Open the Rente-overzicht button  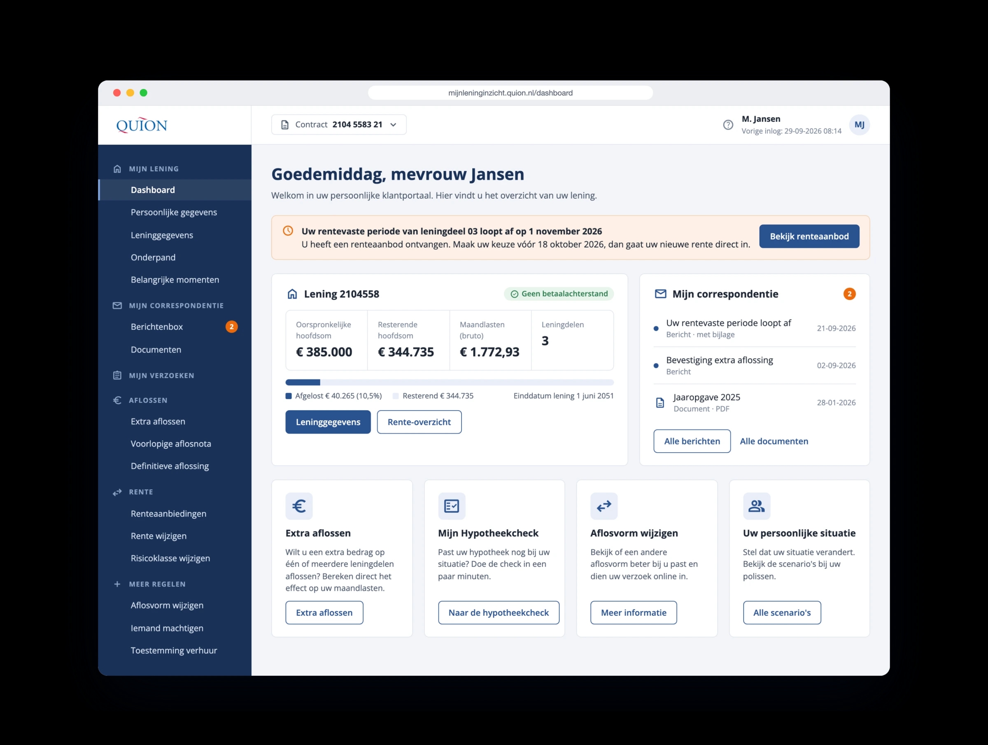[419, 422]
